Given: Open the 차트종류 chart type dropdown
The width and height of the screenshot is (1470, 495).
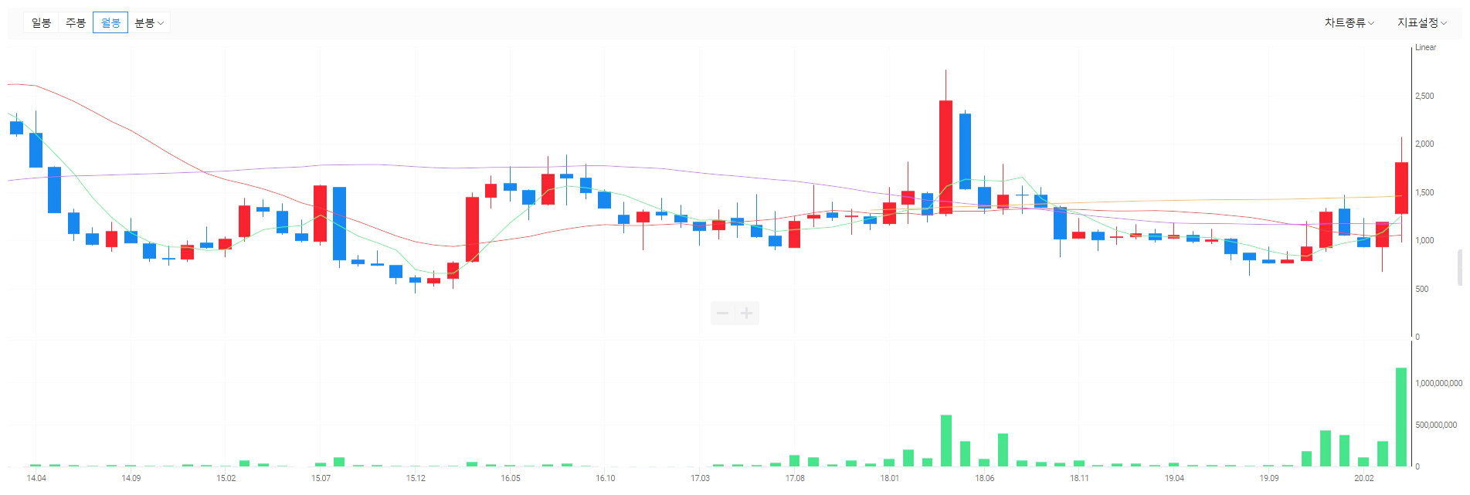Looking at the screenshot, I should [x=1349, y=23].
